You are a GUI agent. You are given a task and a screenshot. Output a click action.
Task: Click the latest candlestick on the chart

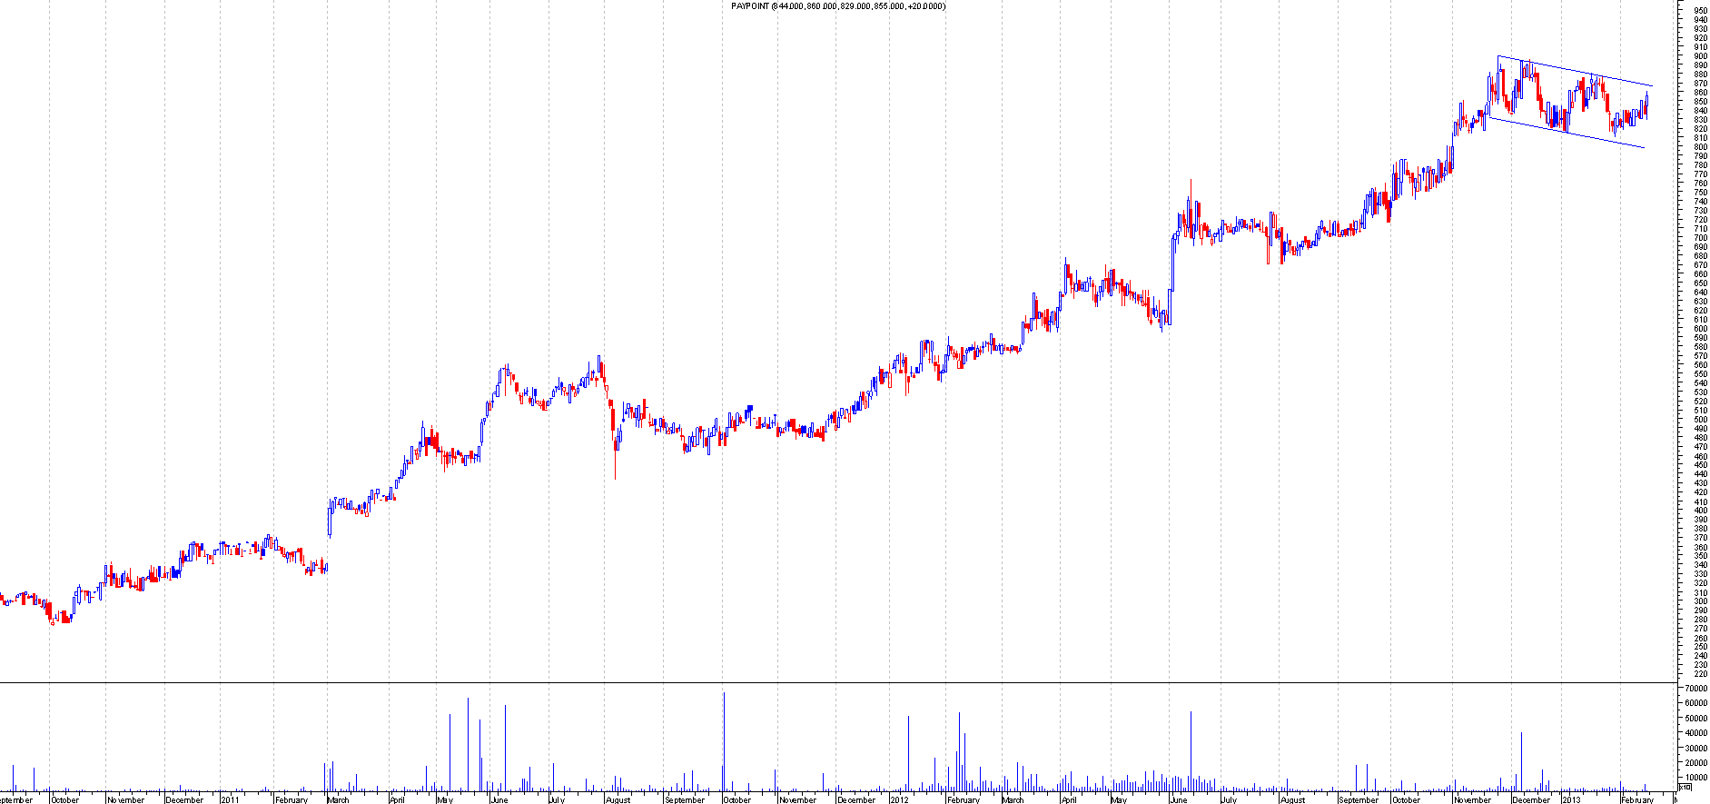tap(1646, 104)
